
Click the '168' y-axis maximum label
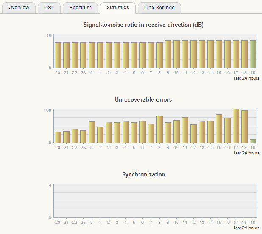47,110
